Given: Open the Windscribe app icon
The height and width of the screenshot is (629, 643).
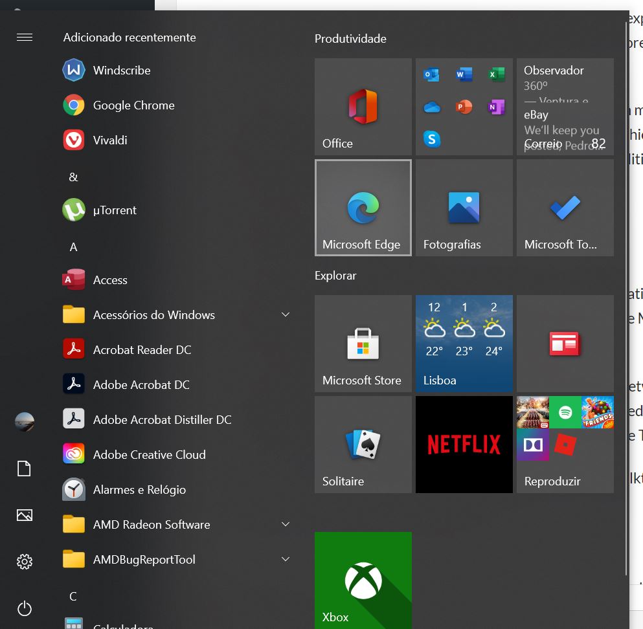Looking at the screenshot, I should click(74, 70).
